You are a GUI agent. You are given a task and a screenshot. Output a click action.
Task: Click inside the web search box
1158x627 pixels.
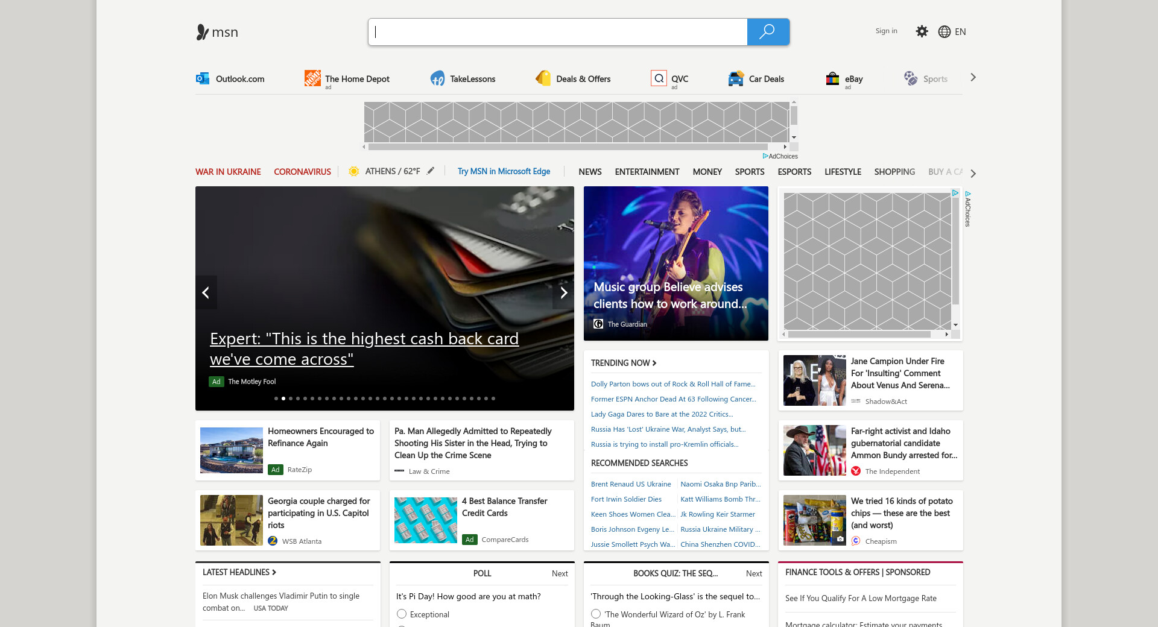click(x=558, y=32)
